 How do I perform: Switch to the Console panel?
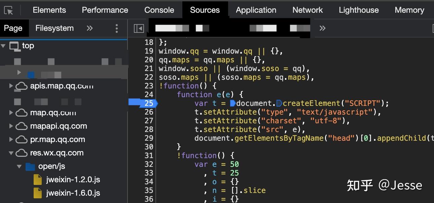pos(159,10)
